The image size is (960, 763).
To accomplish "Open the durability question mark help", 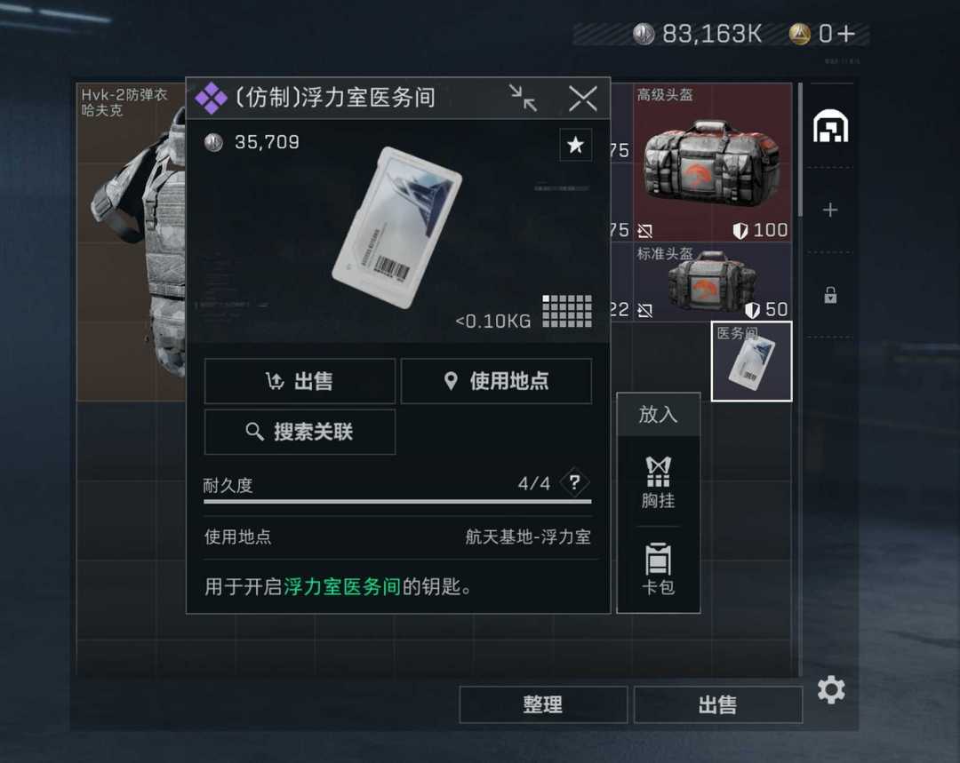I will 574,483.
